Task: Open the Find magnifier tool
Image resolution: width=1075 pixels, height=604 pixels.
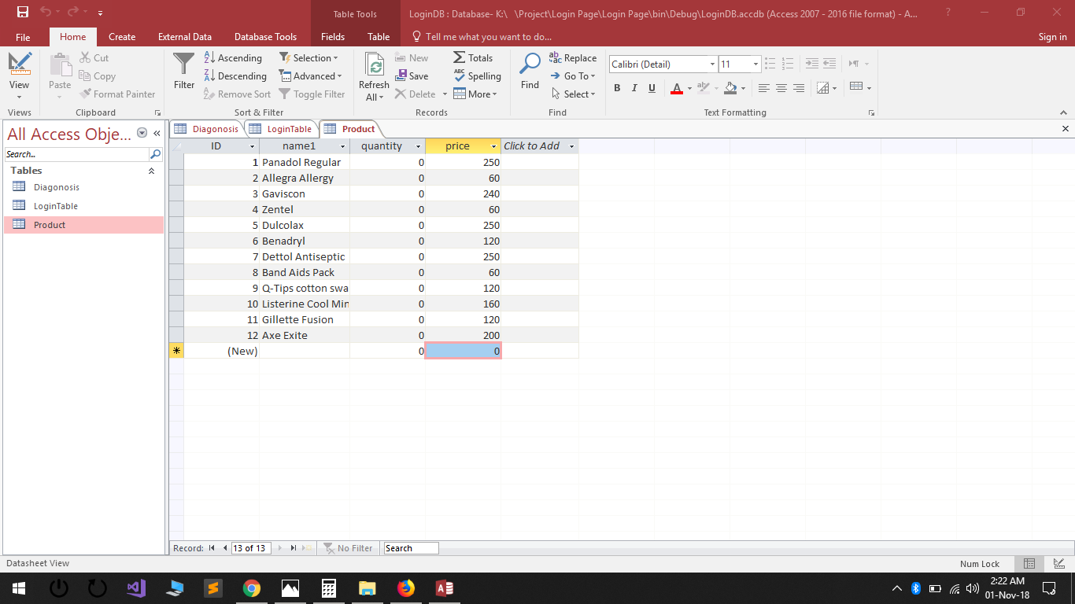Action: tap(530, 71)
